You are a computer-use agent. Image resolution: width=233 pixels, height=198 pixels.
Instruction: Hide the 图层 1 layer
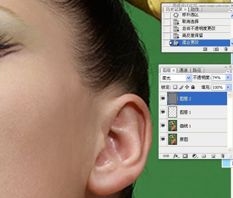(163, 112)
